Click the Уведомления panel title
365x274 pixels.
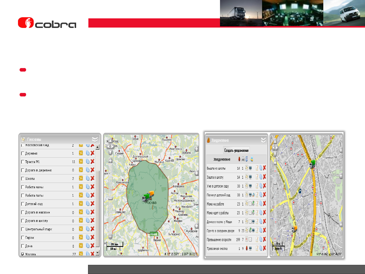pos(220,140)
